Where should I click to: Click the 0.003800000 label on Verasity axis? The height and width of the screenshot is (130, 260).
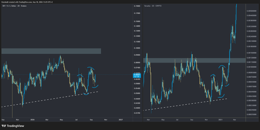click(252, 21)
